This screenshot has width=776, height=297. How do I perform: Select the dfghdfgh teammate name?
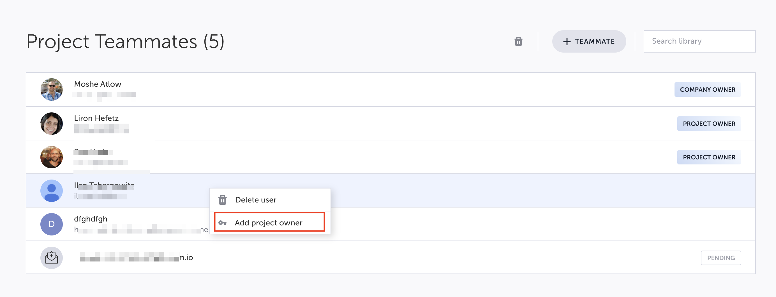[91, 219]
